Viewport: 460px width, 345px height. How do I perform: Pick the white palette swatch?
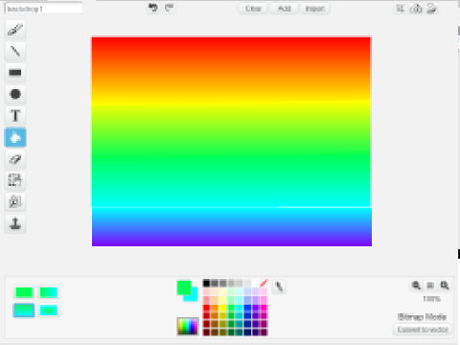point(255,283)
